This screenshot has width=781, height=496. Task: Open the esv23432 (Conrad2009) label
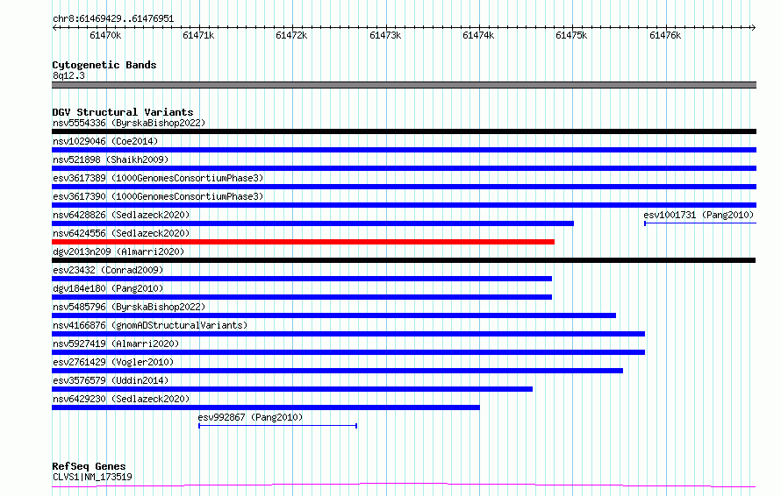click(x=108, y=270)
